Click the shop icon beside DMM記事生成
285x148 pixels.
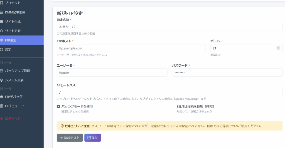click(x=2, y=12)
